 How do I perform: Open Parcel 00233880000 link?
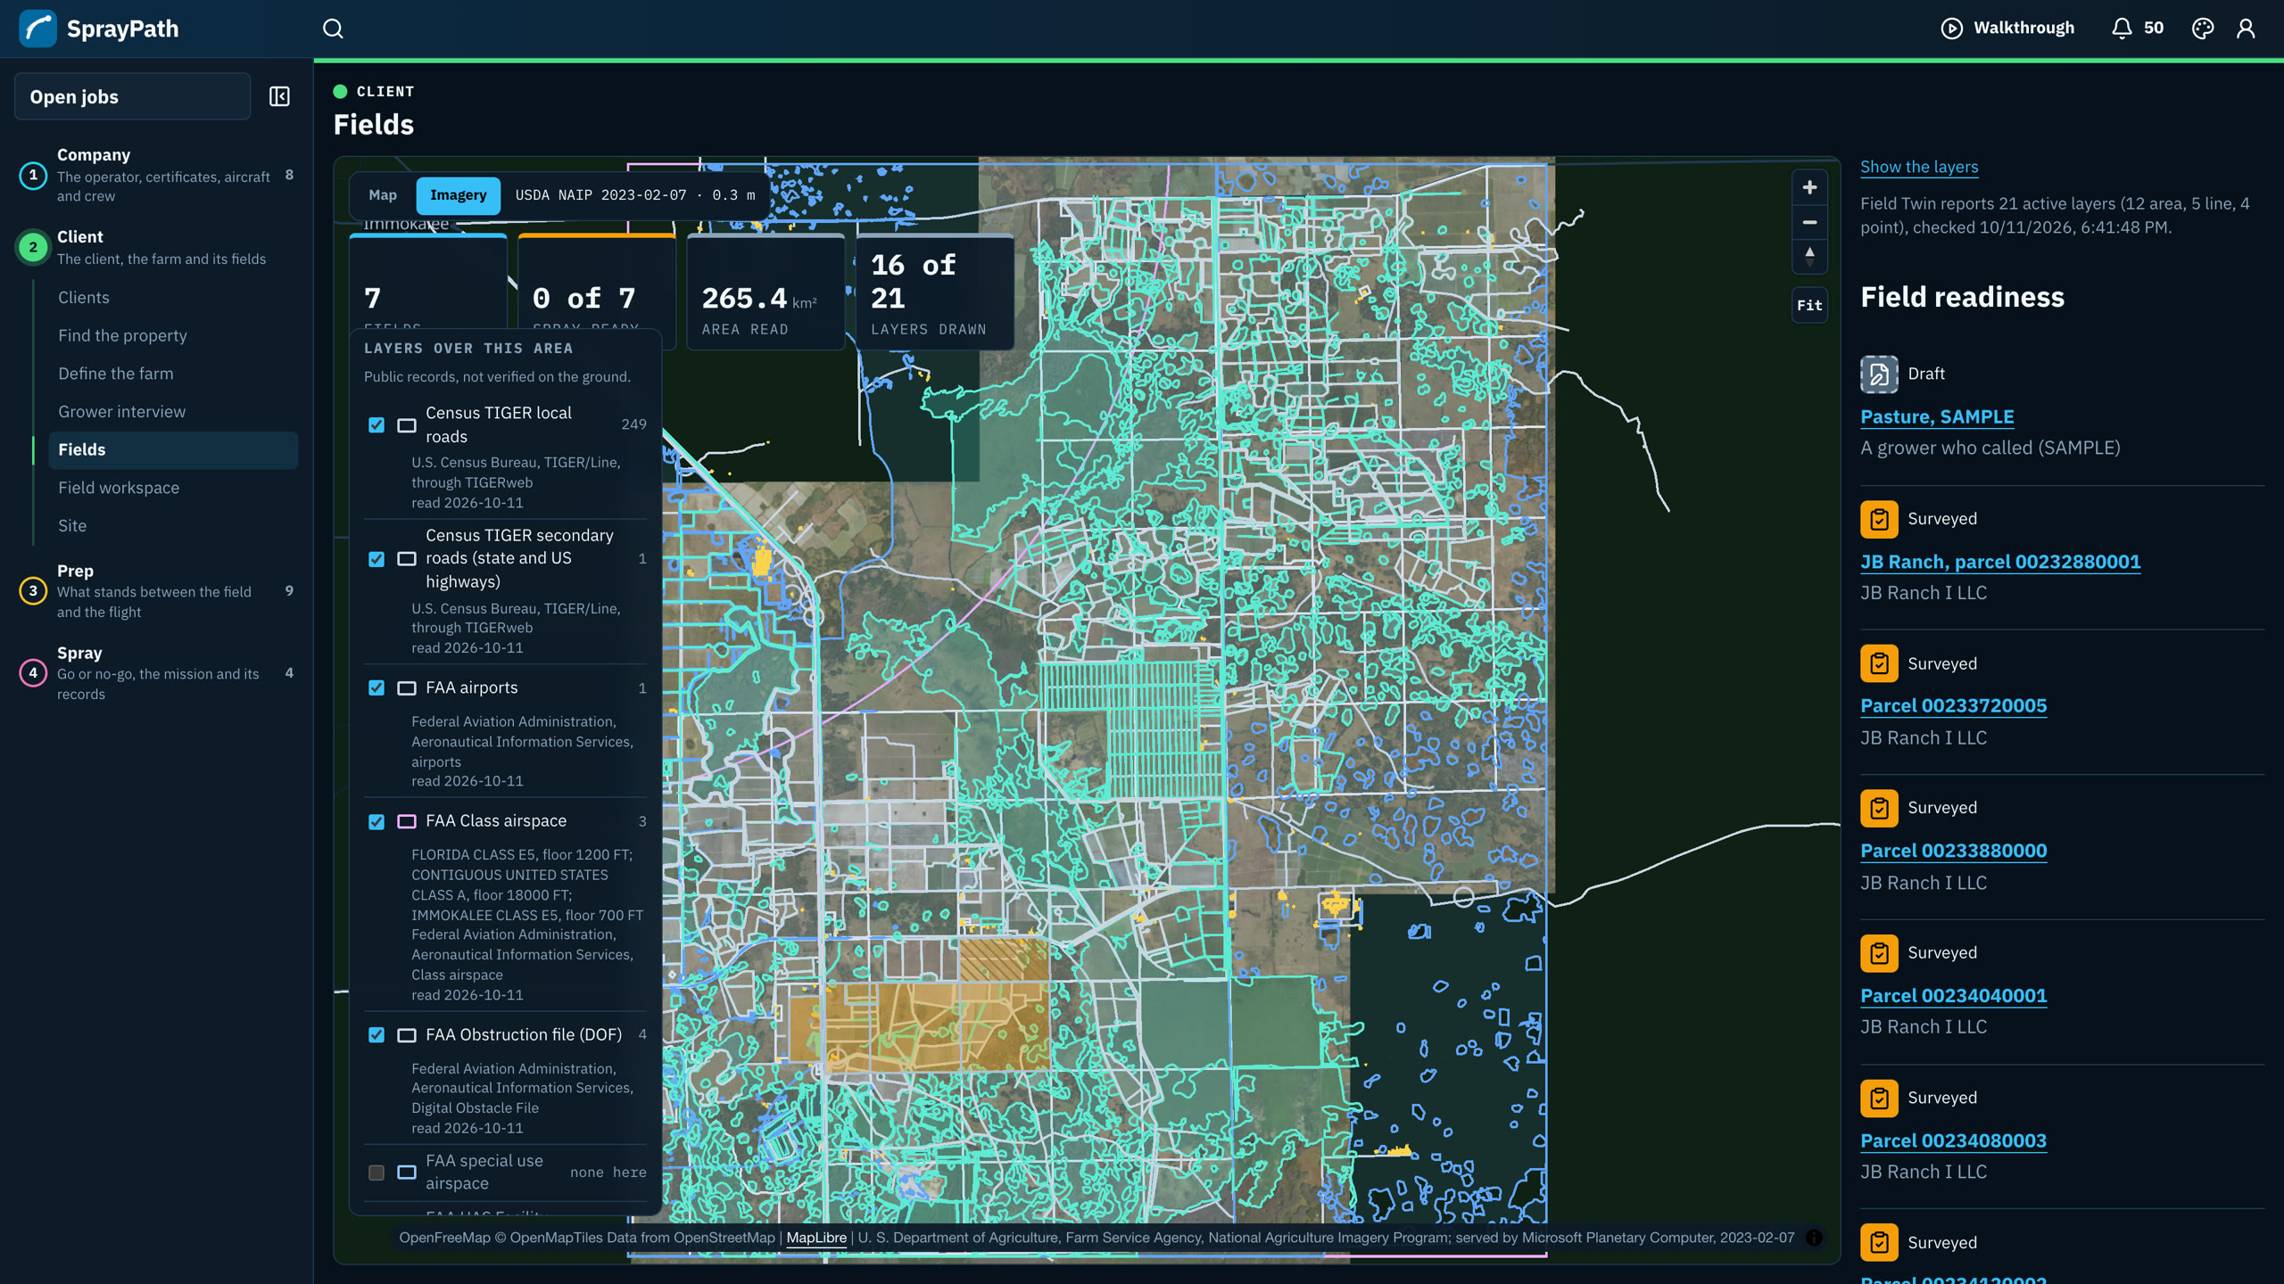coord(1953,851)
